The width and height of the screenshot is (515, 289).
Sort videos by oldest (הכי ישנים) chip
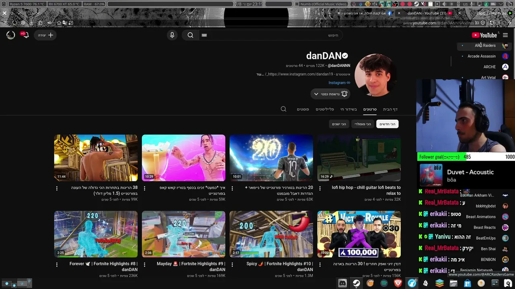[339, 124]
